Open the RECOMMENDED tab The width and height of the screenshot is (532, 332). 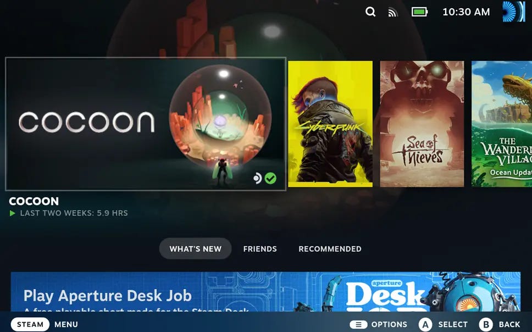click(x=330, y=248)
